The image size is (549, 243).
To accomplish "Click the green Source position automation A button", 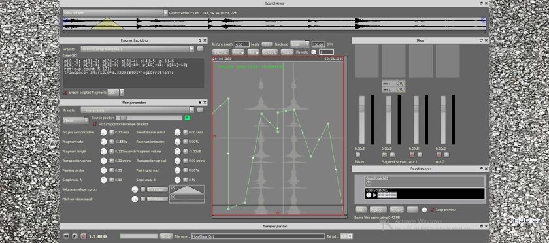I will pyautogui.click(x=187, y=118).
